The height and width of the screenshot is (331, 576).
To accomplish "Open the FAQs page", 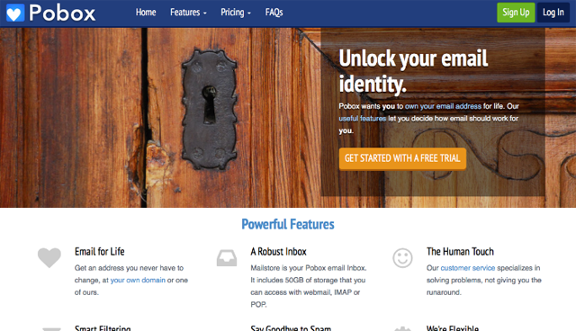I will click(x=274, y=13).
